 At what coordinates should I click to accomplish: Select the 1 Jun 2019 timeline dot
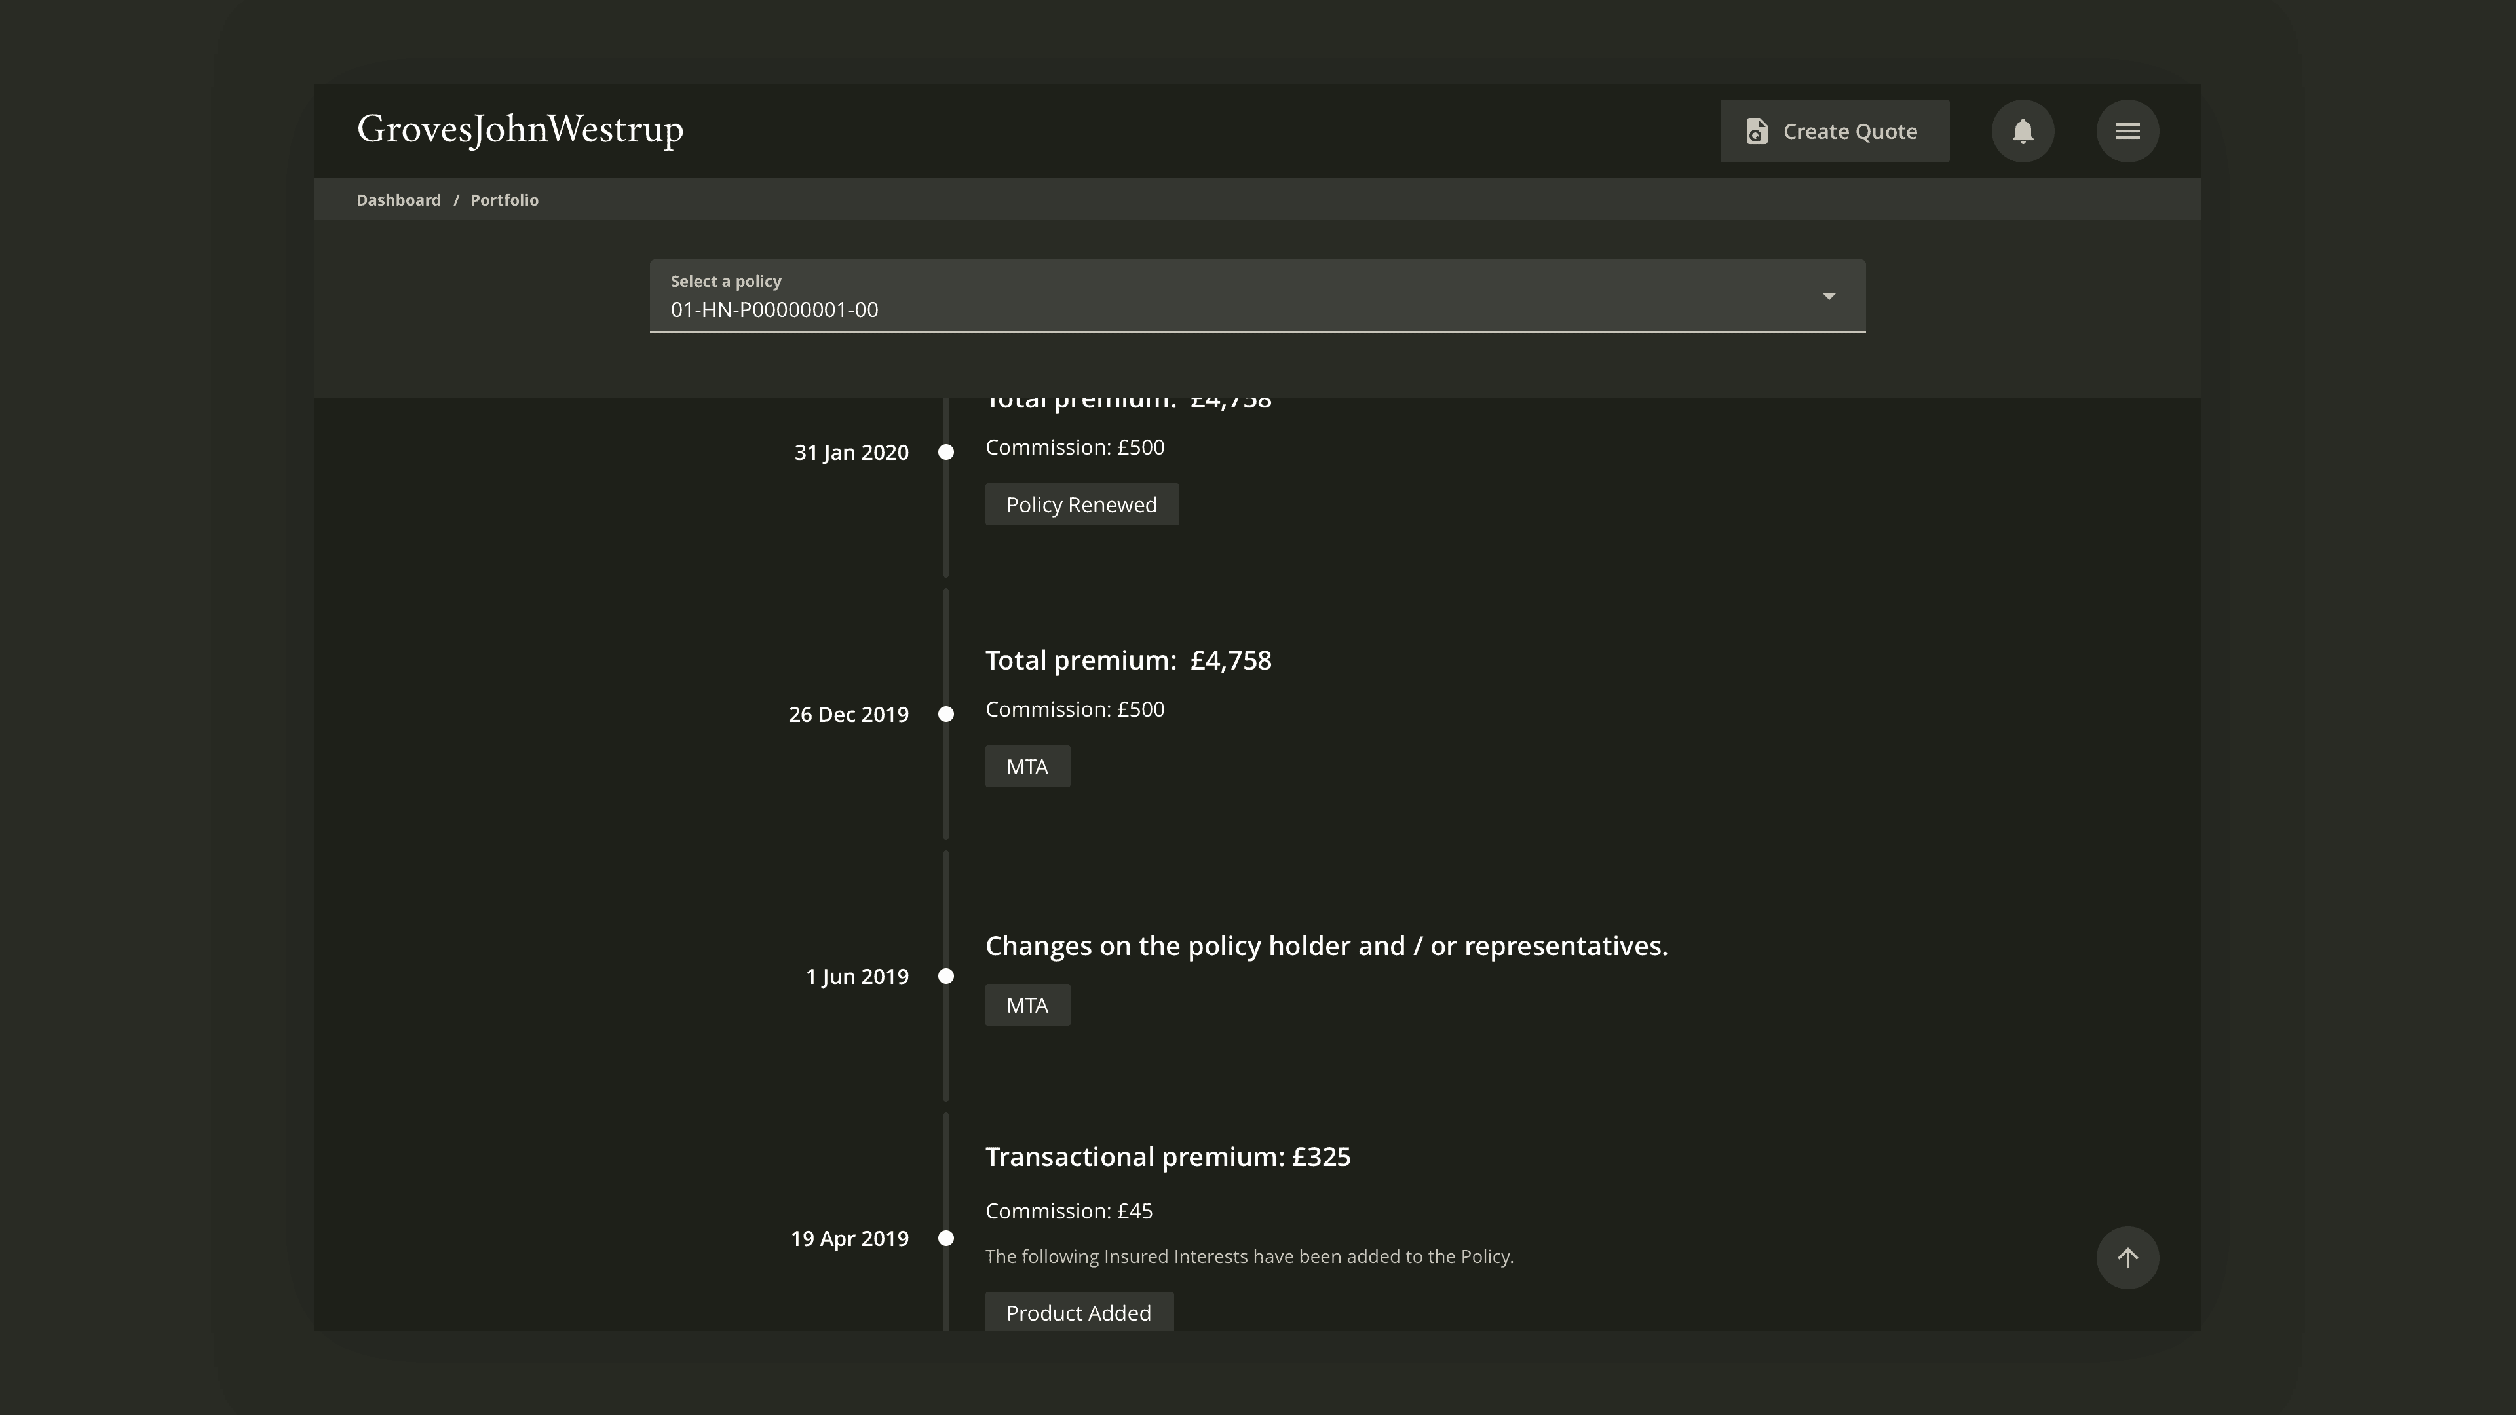click(x=945, y=975)
